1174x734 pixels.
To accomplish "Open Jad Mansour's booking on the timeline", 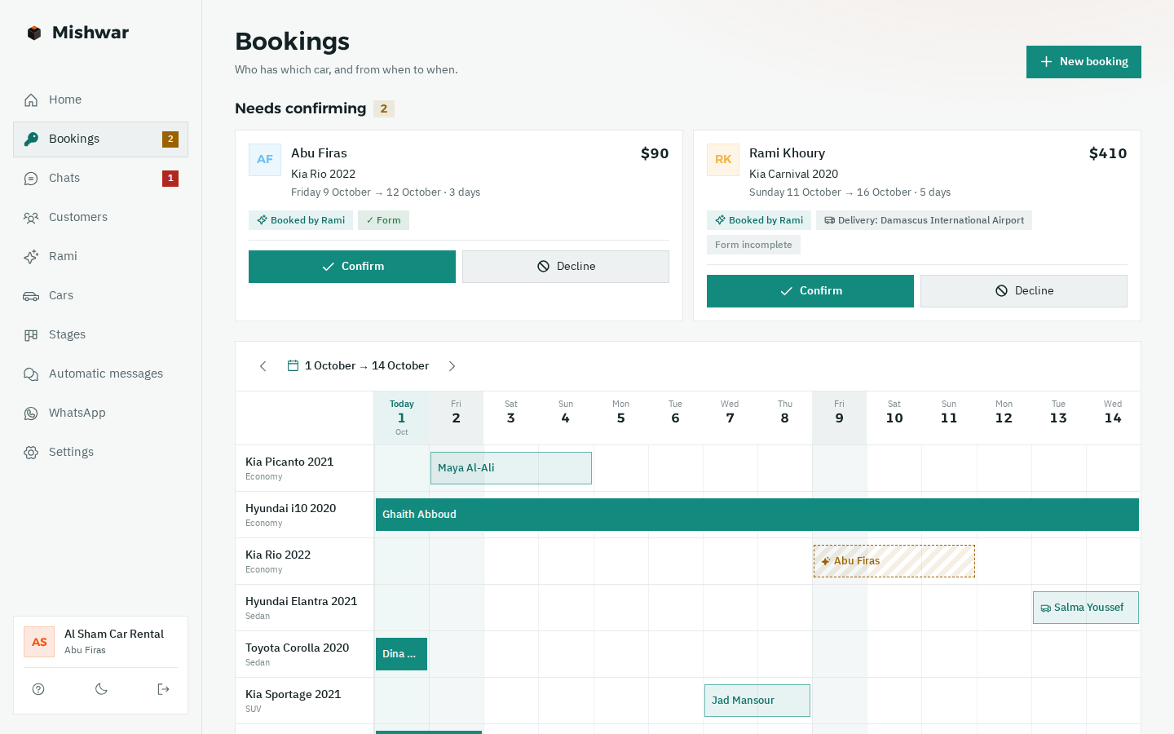I will [x=757, y=701].
